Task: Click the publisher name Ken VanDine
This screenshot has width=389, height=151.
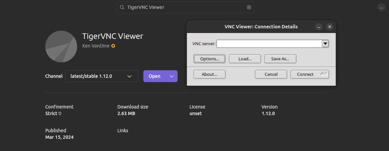Action: pyautogui.click(x=96, y=46)
